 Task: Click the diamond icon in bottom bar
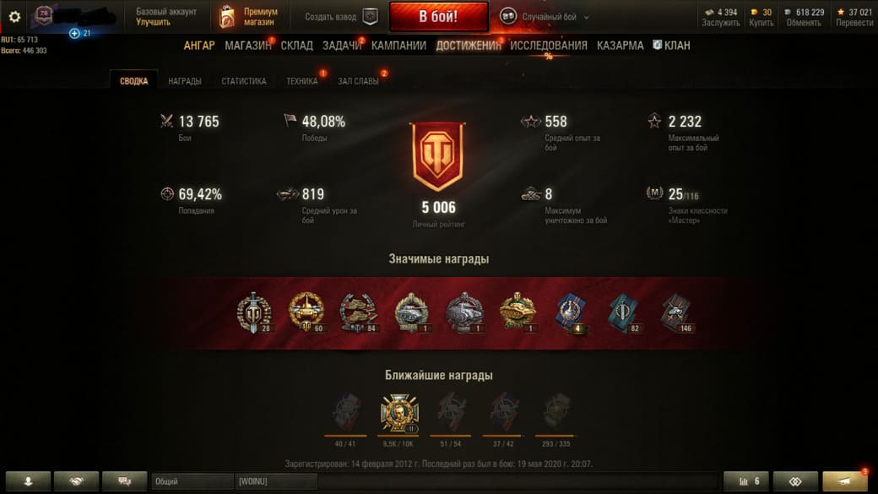point(795,481)
